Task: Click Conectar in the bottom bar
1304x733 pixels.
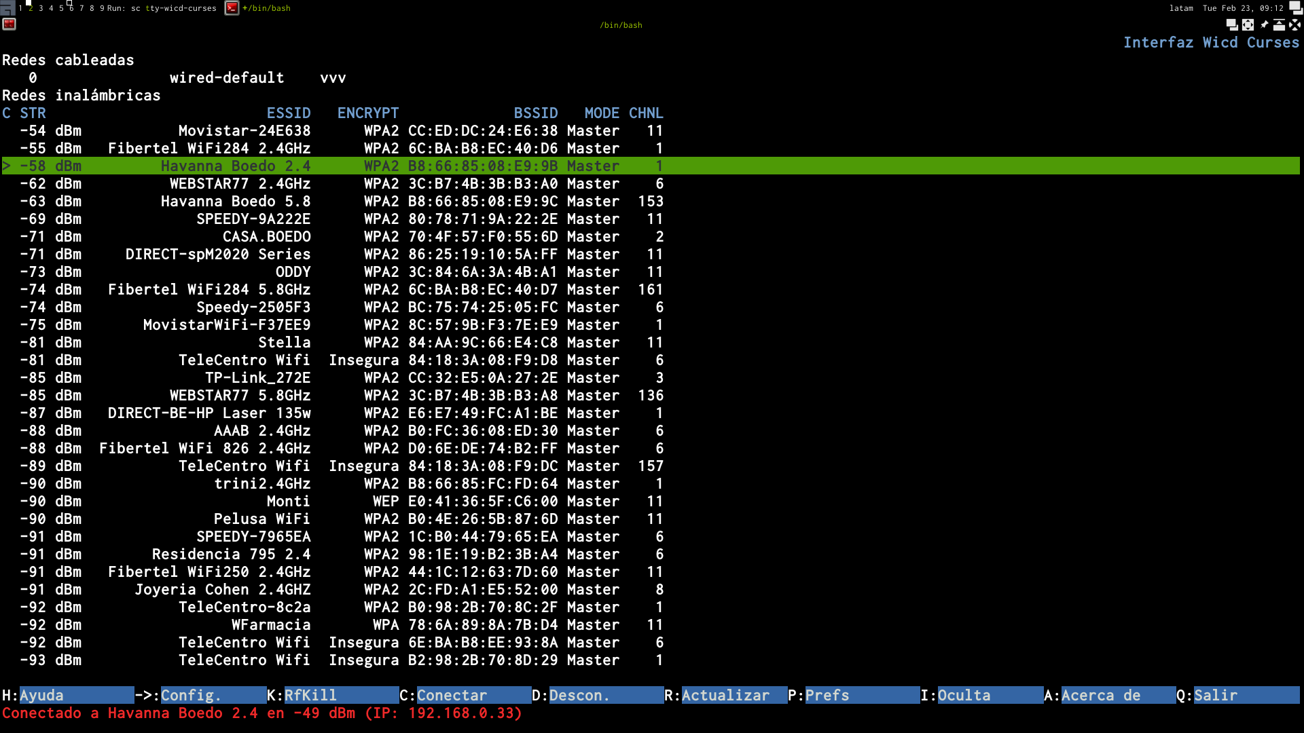Action: click(473, 695)
